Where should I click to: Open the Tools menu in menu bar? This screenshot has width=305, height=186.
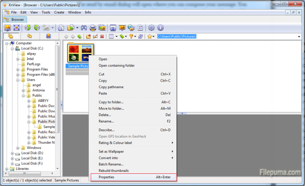[46, 12]
